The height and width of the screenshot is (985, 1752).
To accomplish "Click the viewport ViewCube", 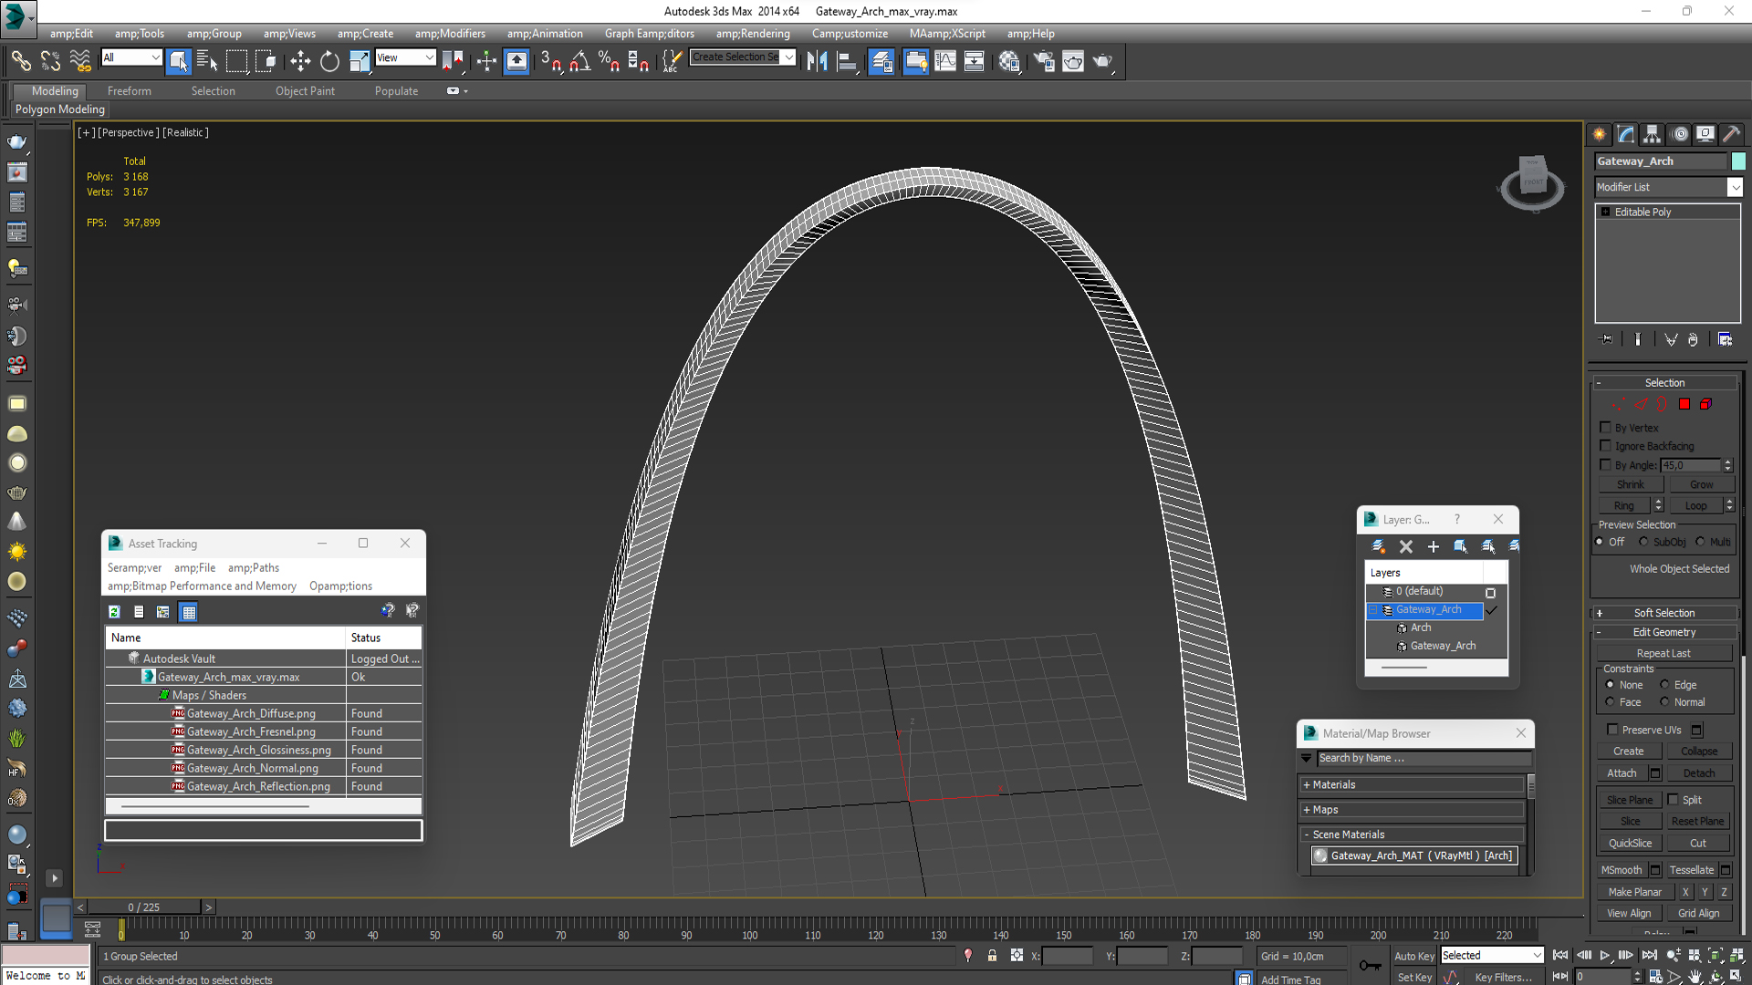I will [x=1532, y=182].
